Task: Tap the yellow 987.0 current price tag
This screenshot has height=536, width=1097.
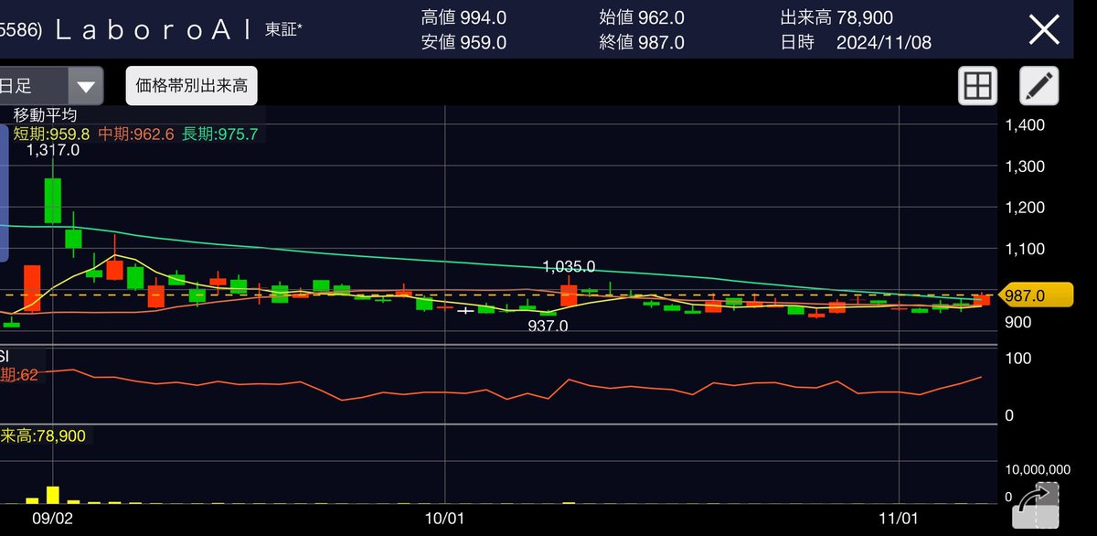Action: pyautogui.click(x=1036, y=295)
